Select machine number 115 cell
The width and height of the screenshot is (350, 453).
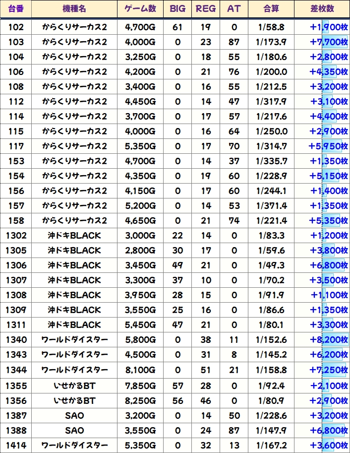15,131
